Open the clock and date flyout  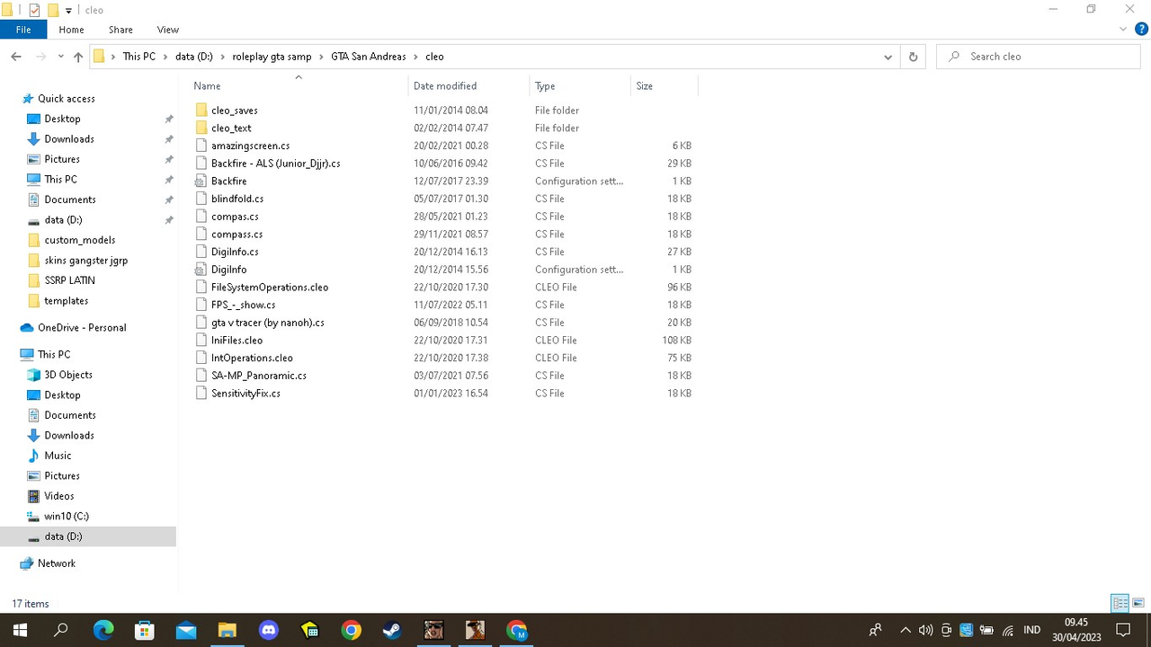tap(1075, 630)
